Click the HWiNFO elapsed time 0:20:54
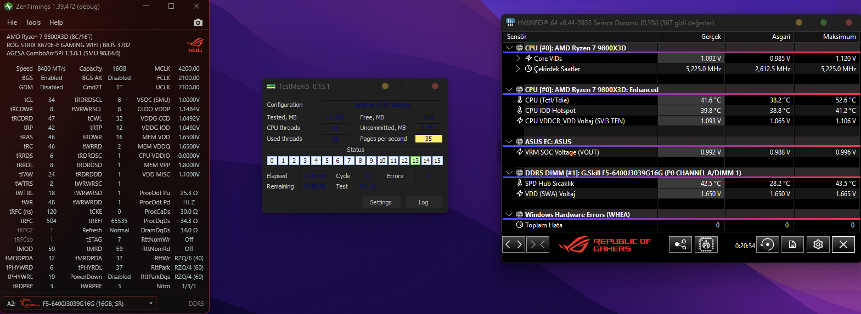The image size is (861, 314). click(x=745, y=246)
